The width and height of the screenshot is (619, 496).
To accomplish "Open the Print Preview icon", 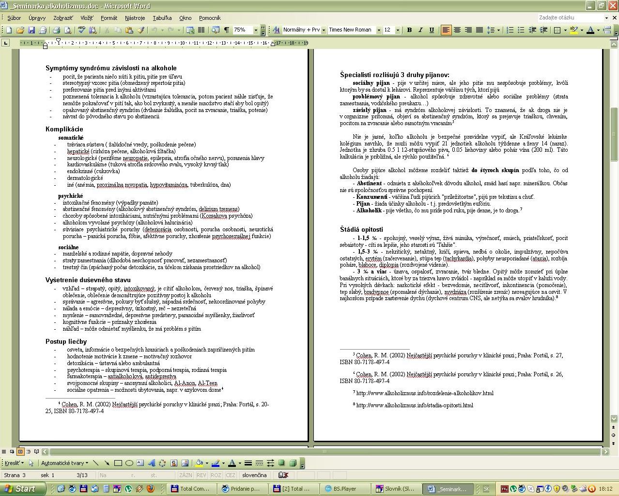I will coord(68,30).
